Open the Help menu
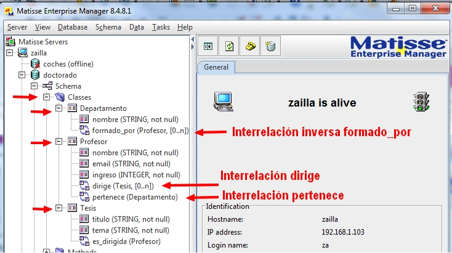 pos(185,27)
